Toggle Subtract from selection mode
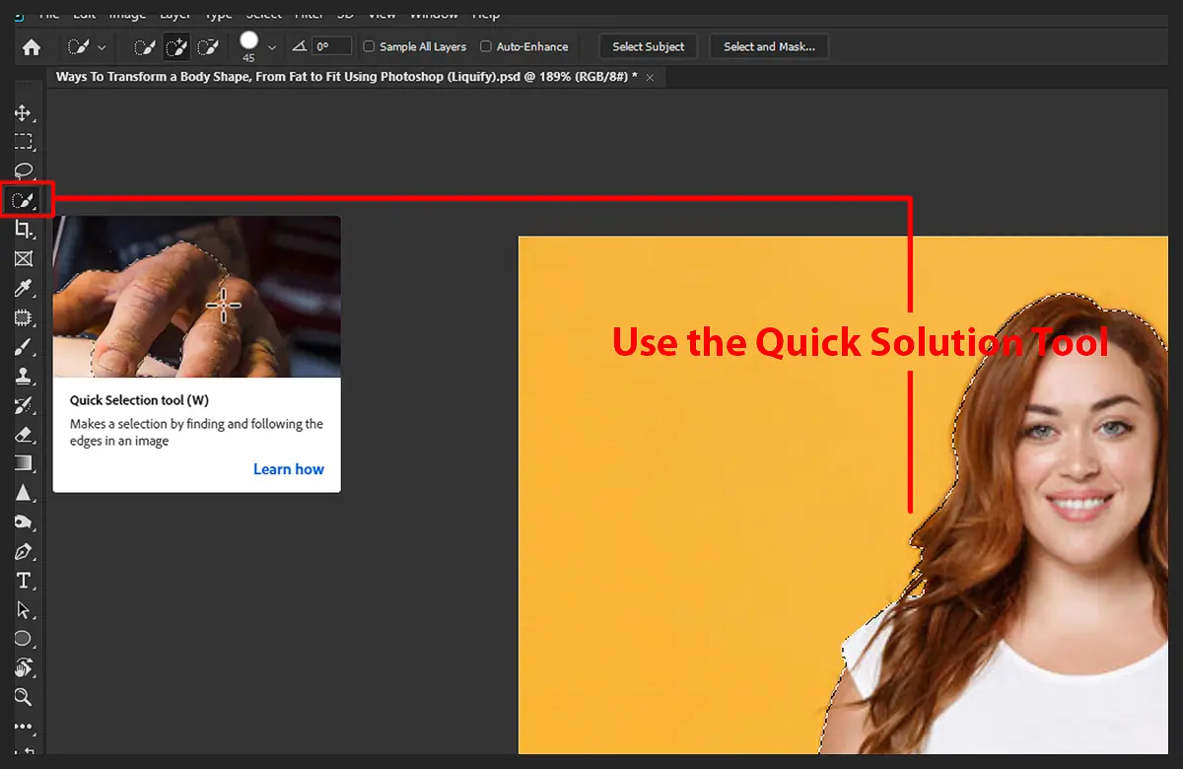The image size is (1183, 769). point(208,46)
